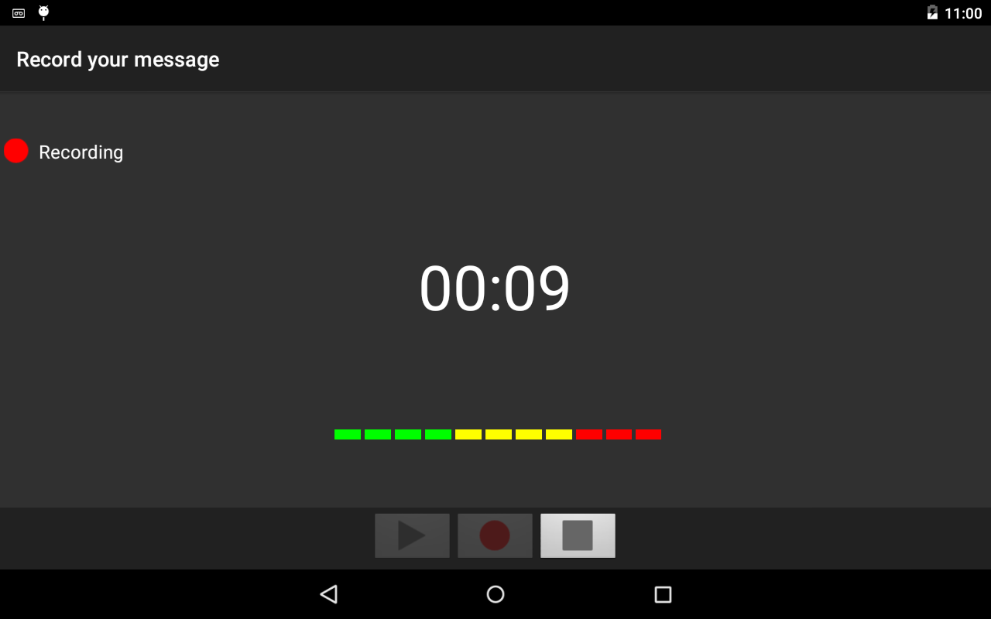The height and width of the screenshot is (619, 991).
Task: Tap the Android home circle button
Action: pyautogui.click(x=495, y=594)
